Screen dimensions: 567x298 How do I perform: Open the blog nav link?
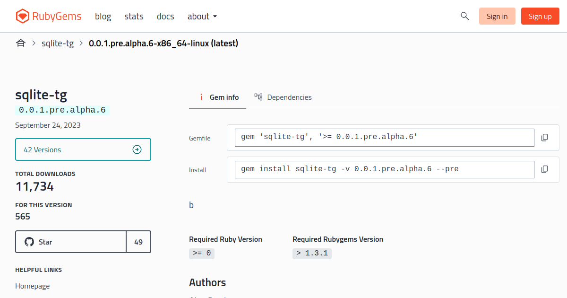pyautogui.click(x=103, y=17)
